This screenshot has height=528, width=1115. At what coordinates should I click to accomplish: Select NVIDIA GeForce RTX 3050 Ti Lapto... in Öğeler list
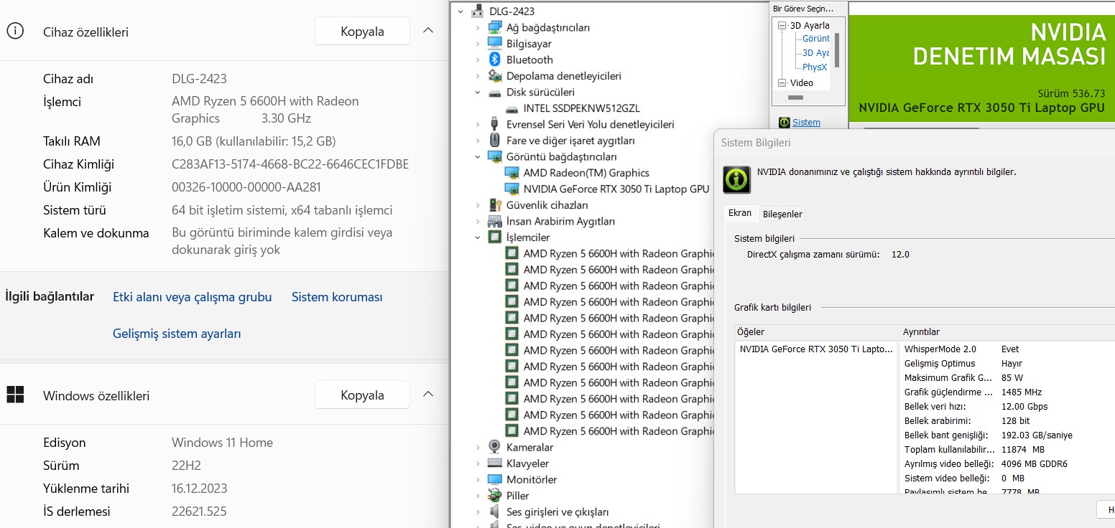tap(816, 349)
